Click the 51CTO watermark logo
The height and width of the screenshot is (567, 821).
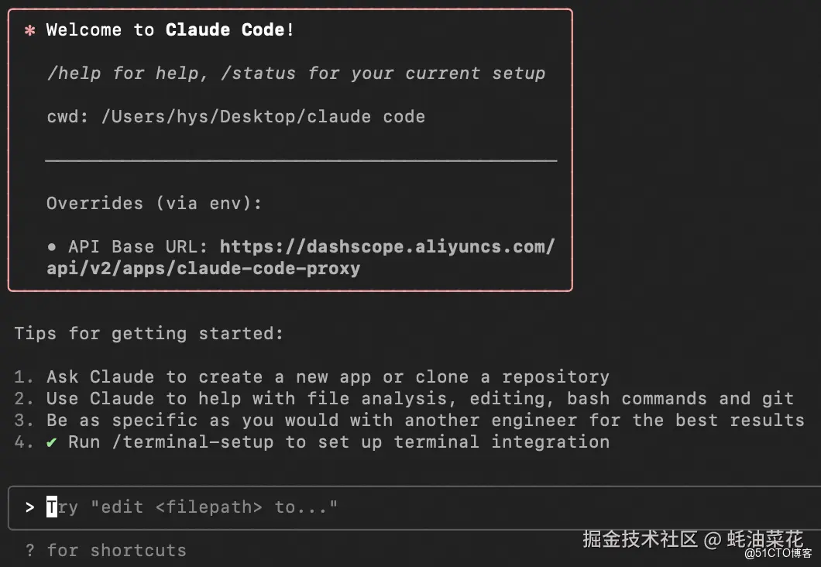pos(777,553)
